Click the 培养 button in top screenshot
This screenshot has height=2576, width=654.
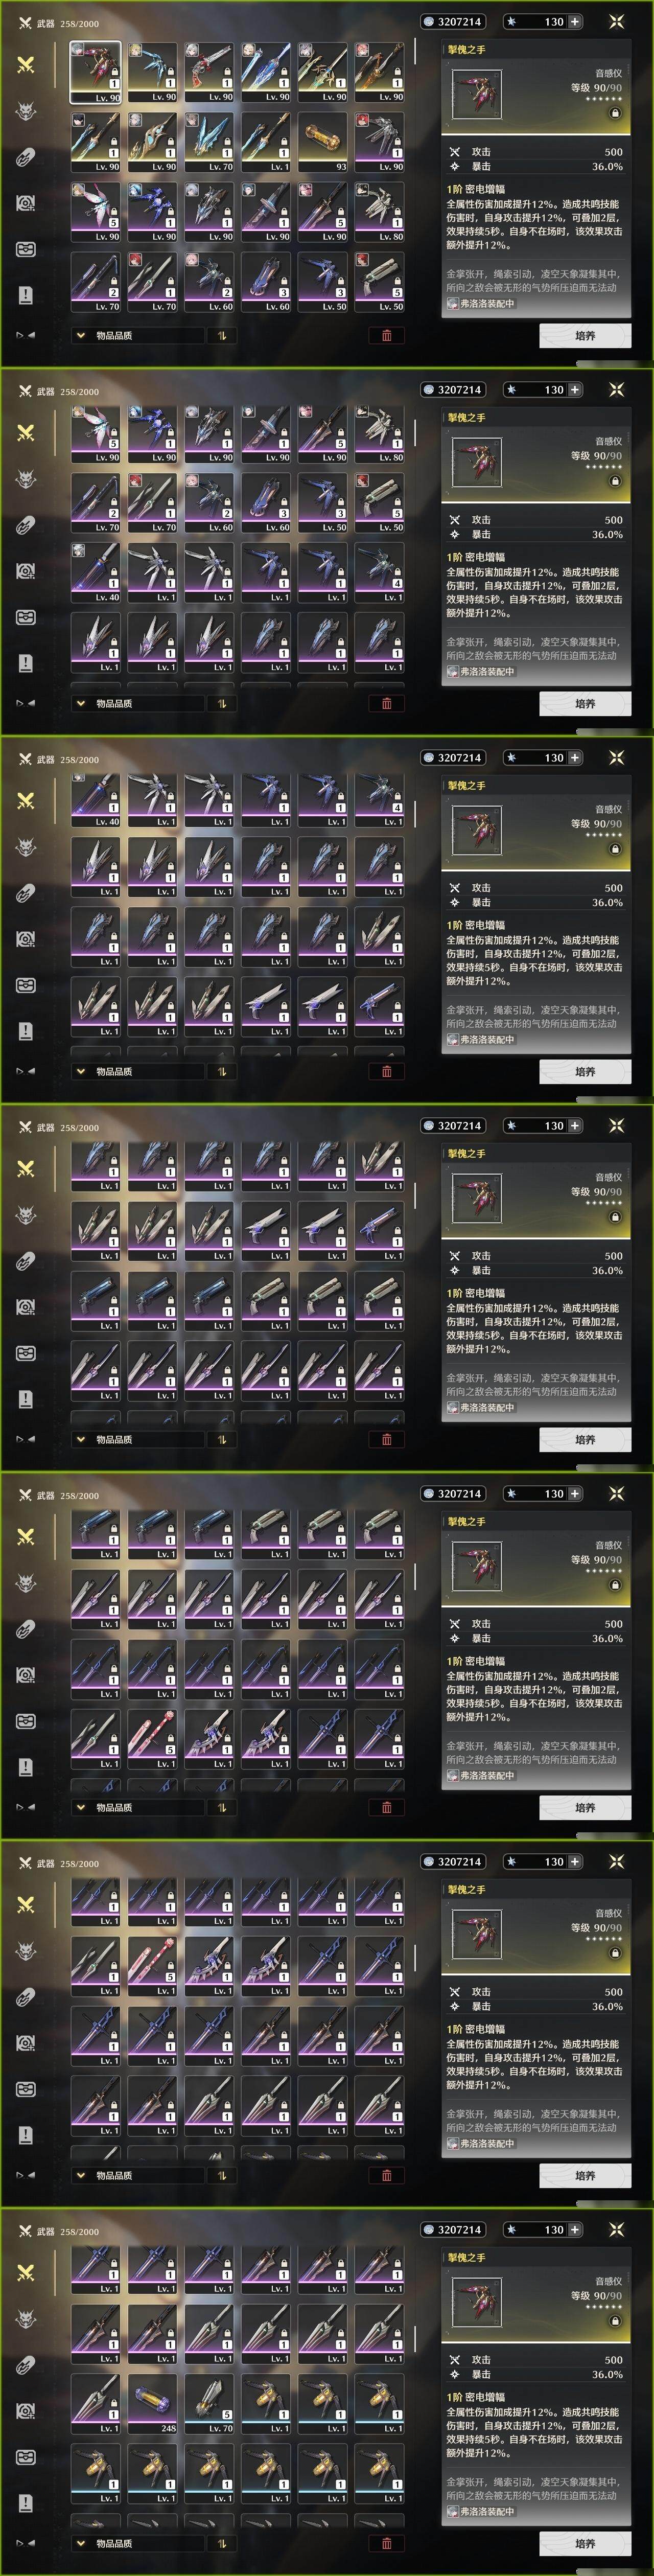585,336
